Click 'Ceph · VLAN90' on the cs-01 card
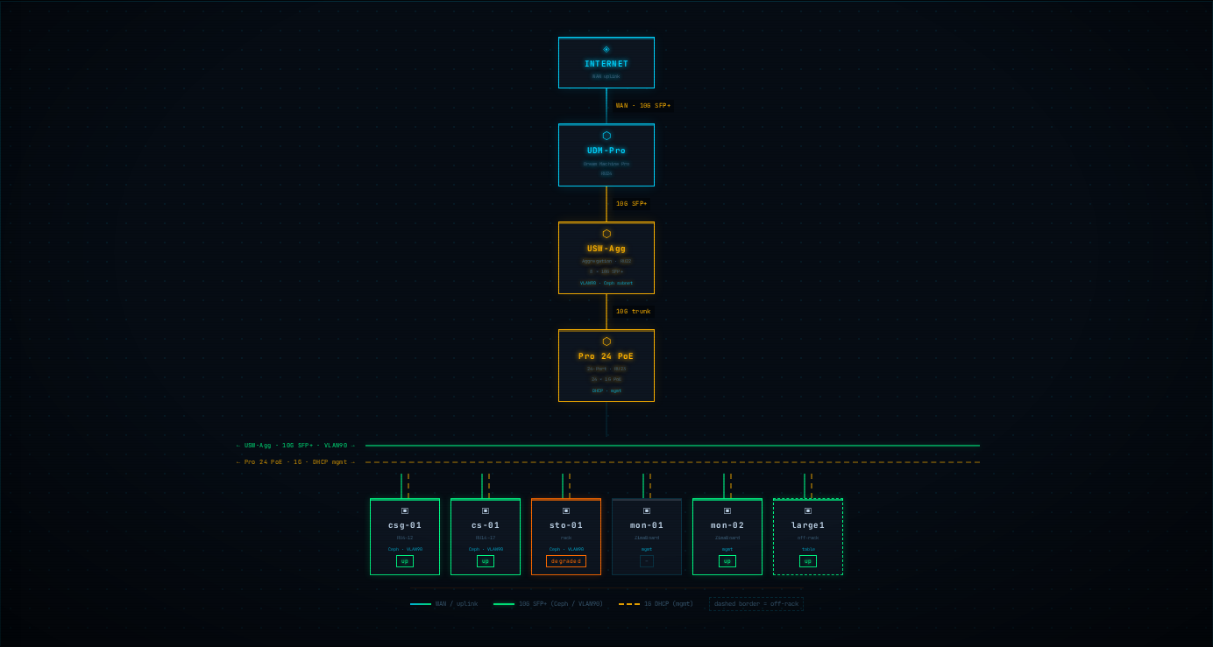The width and height of the screenshot is (1213, 647). click(486, 549)
